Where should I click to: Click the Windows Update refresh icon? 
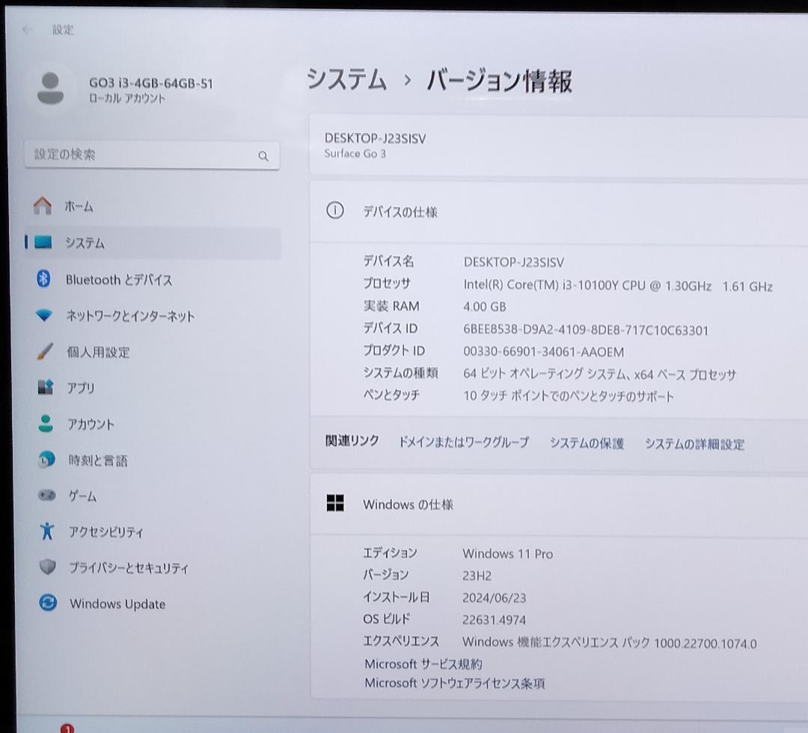(x=48, y=602)
